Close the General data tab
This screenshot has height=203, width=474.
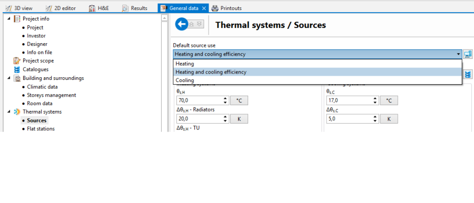[204, 8]
